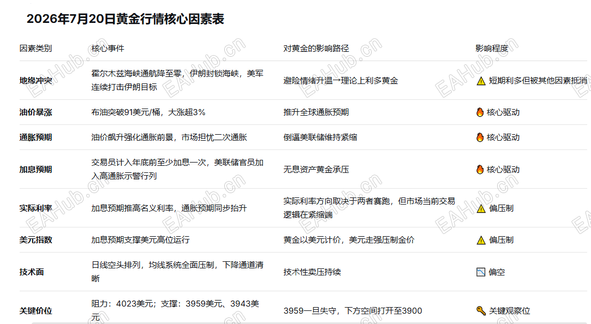This screenshot has width=591, height=324.
Task: Click the 短期利多但被其他因素抵消 text
Action: click(538, 81)
